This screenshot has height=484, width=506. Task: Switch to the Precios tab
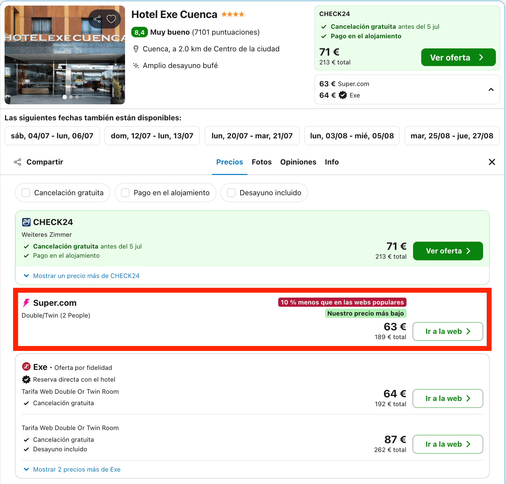(230, 162)
